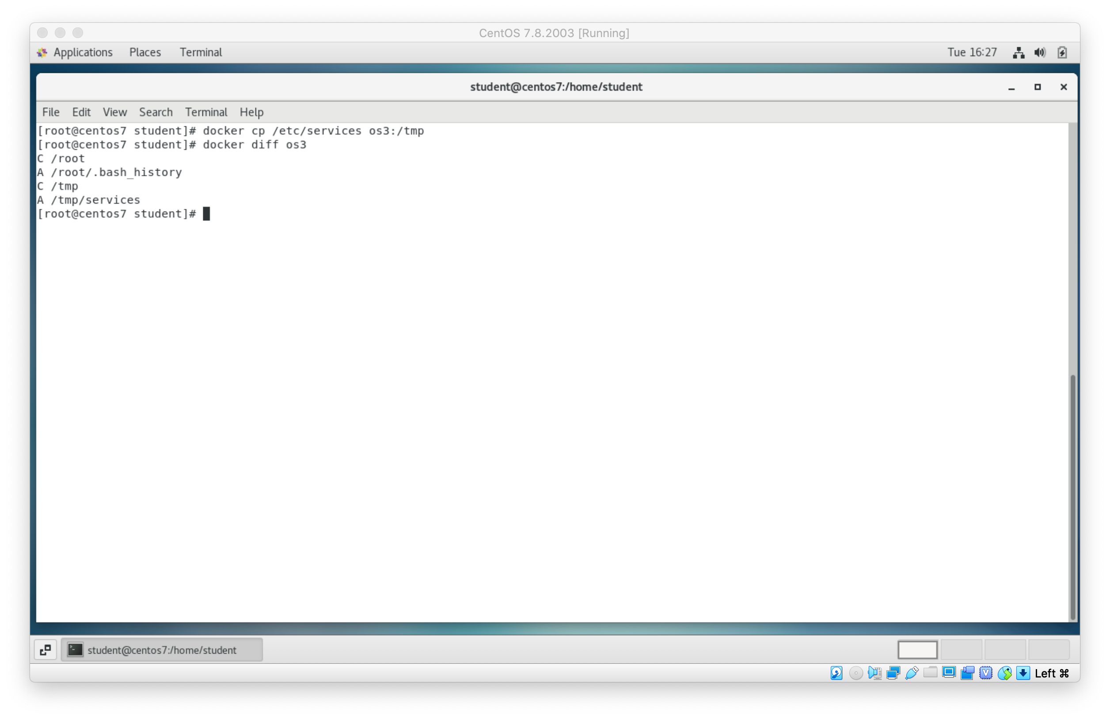
Task: Open the Search menu in the terminal
Action: (156, 112)
